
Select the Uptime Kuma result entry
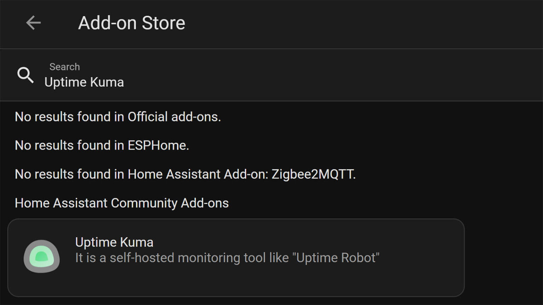(x=237, y=257)
